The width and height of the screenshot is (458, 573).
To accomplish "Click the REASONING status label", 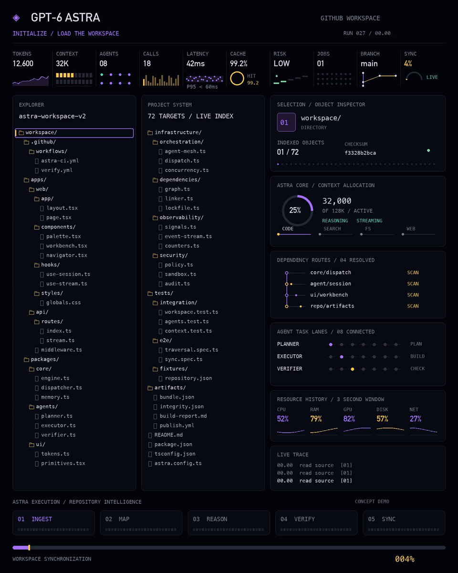I will (x=335, y=221).
